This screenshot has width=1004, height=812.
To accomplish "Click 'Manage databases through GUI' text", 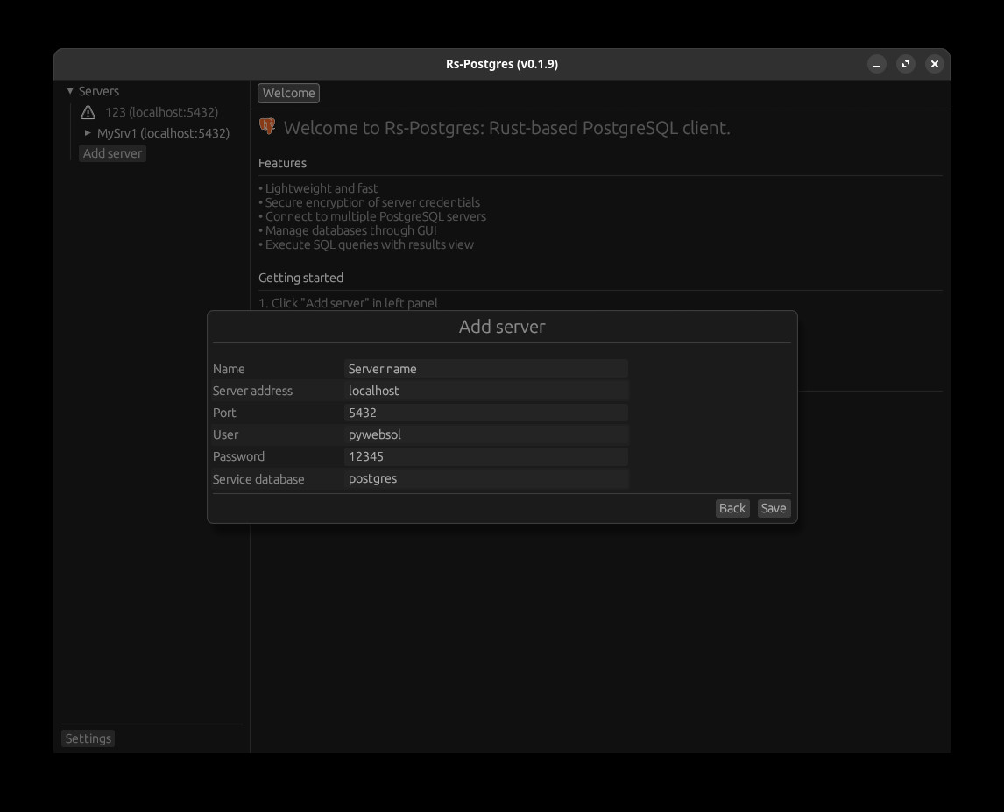I will pyautogui.click(x=351, y=230).
